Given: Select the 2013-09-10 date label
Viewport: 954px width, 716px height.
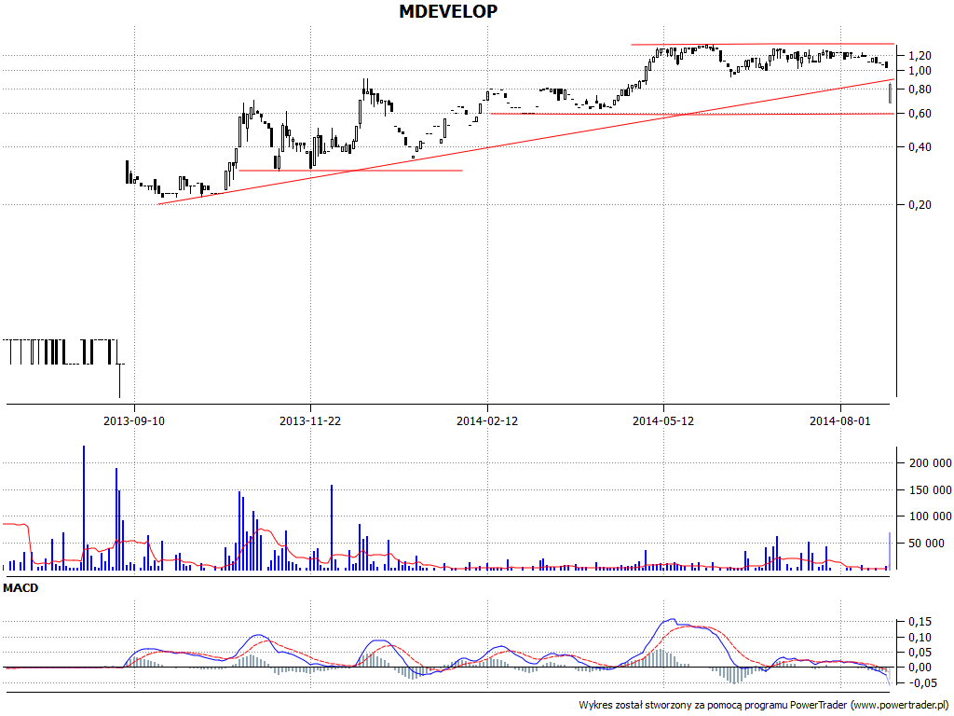Looking at the screenshot, I should point(134,420).
